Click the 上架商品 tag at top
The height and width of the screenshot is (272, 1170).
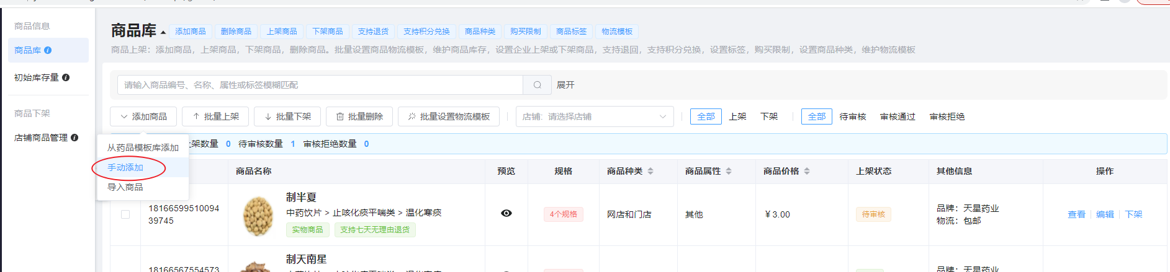(x=282, y=32)
